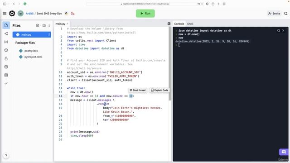Place cursor on the while True line
The height and width of the screenshot is (163, 290).
(x=76, y=88)
